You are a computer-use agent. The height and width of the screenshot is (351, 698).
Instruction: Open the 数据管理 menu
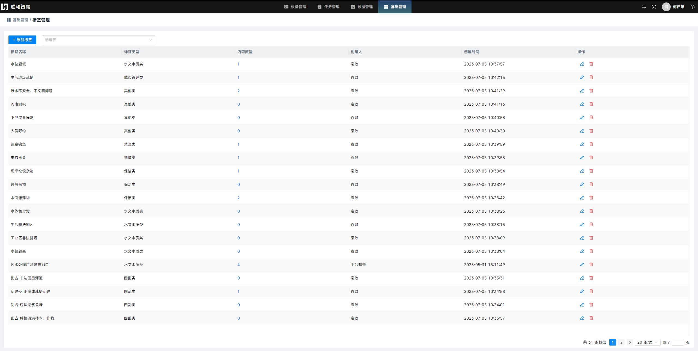362,7
